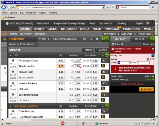The image size is (159, 126).
Task: Click the Remove All button
Action: 148,44
